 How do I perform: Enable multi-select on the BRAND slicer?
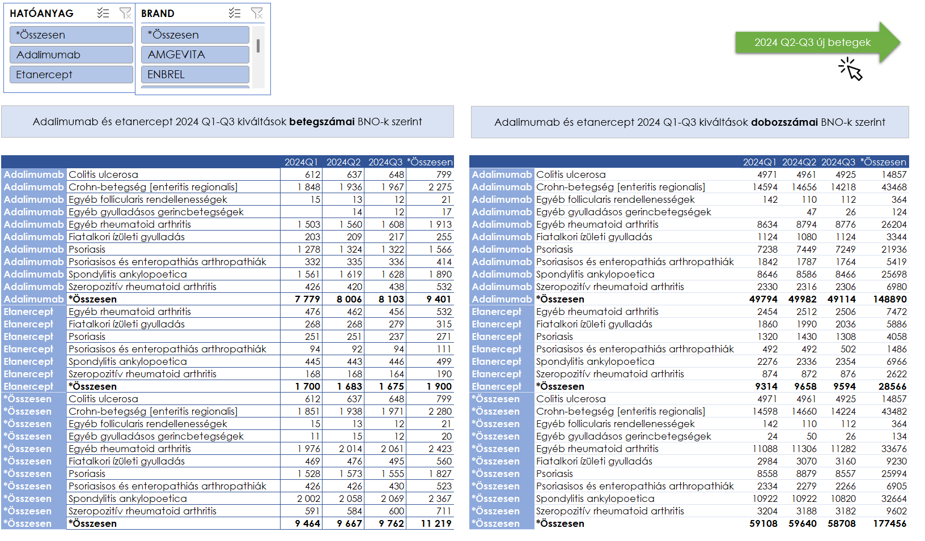(235, 13)
